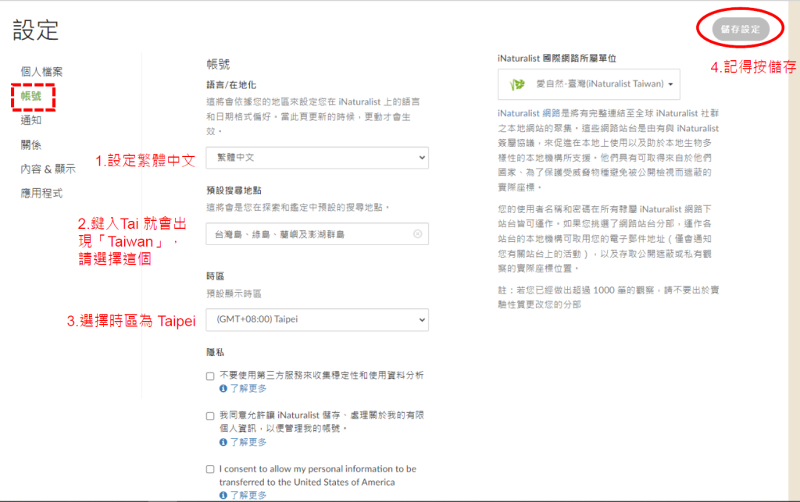Enable the third-party tracking opt-out checkbox
This screenshot has width=800, height=502.
pos(210,376)
